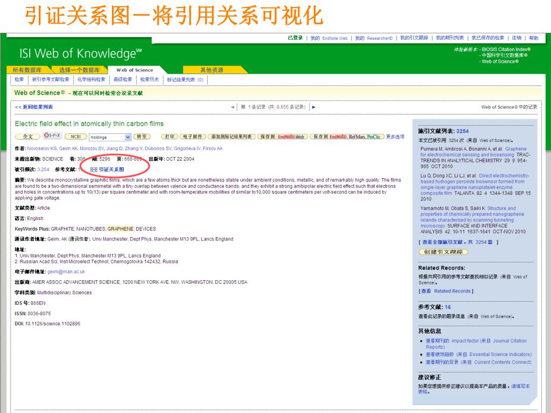Switch to the 所有数据库 tab
The height and width of the screenshot is (413, 551).
point(27,70)
